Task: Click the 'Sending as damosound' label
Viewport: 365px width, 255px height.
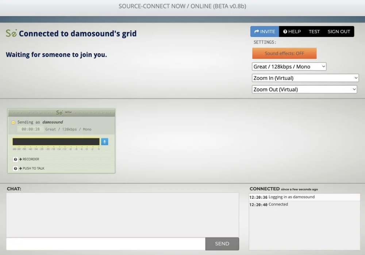Action: [x=40, y=122]
